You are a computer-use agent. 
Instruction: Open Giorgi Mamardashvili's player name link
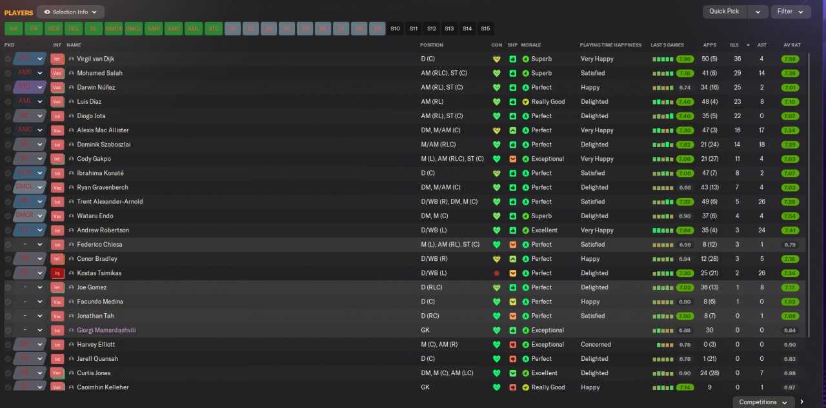[x=106, y=331]
